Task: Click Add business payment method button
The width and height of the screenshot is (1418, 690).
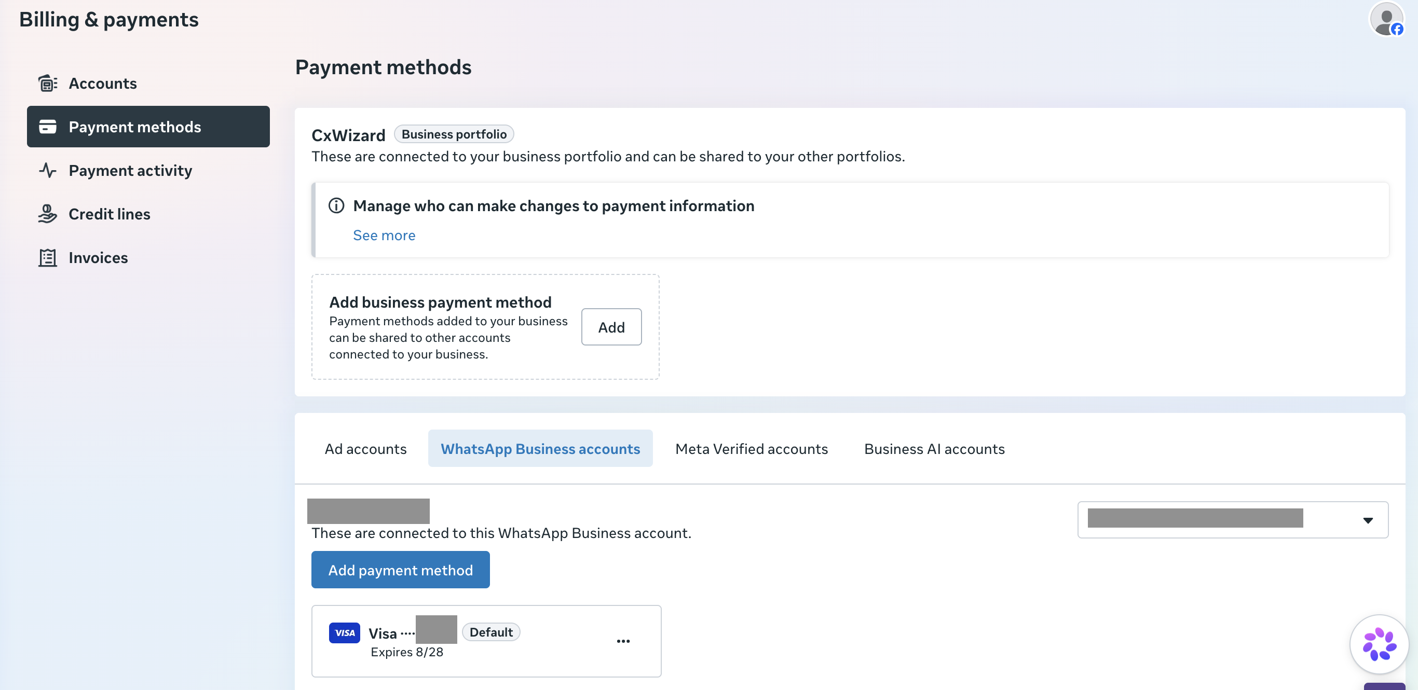Action: 611,327
